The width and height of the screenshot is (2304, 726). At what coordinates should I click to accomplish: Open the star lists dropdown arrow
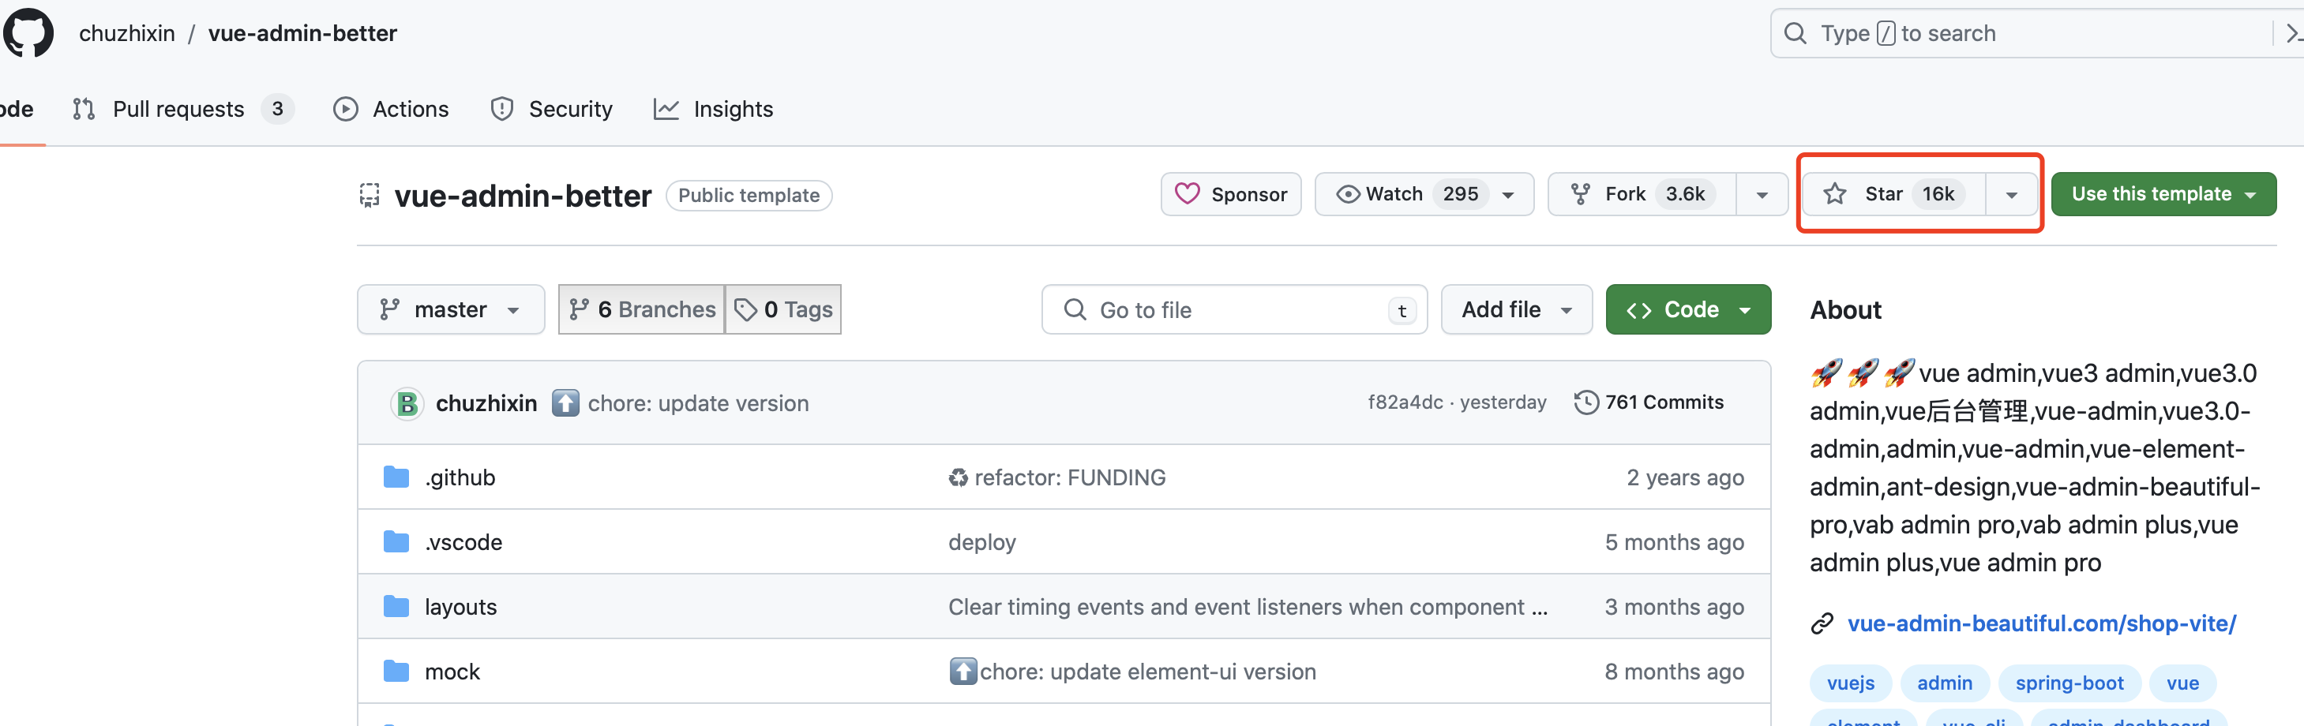[x=2012, y=195]
